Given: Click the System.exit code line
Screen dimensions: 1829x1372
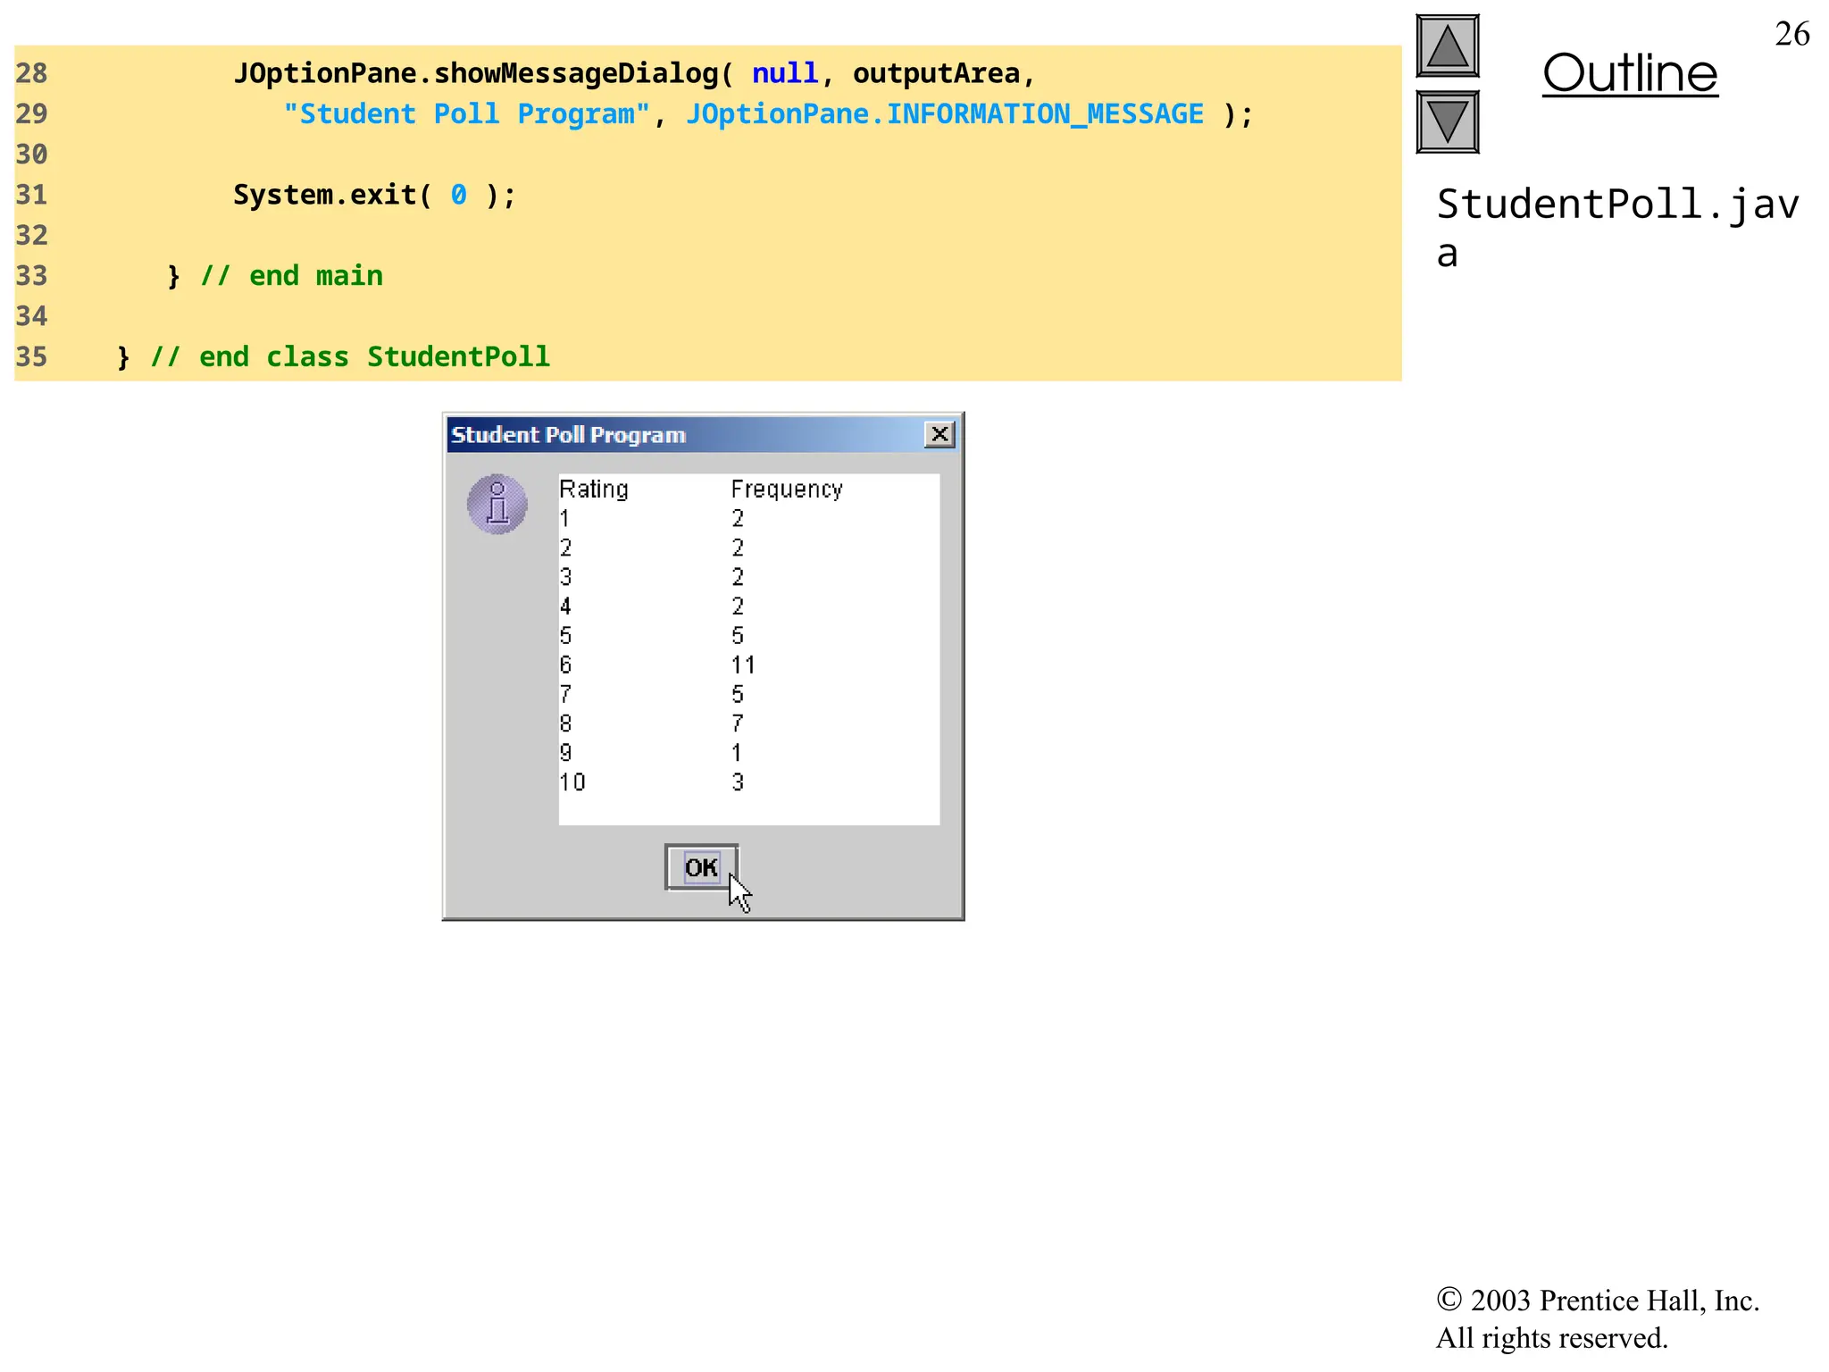Looking at the screenshot, I should coord(374,195).
